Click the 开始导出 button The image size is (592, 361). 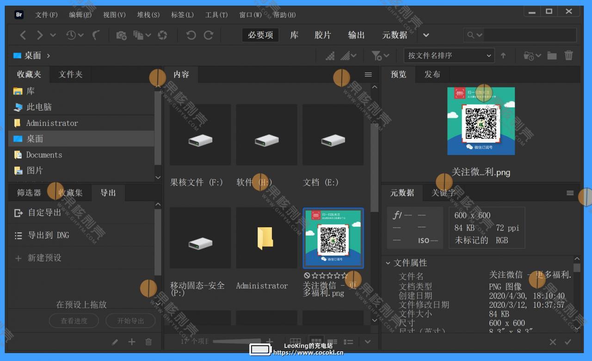[130, 321]
